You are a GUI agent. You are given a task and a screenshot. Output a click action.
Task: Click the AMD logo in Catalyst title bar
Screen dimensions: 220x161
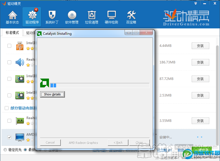tap(39, 34)
